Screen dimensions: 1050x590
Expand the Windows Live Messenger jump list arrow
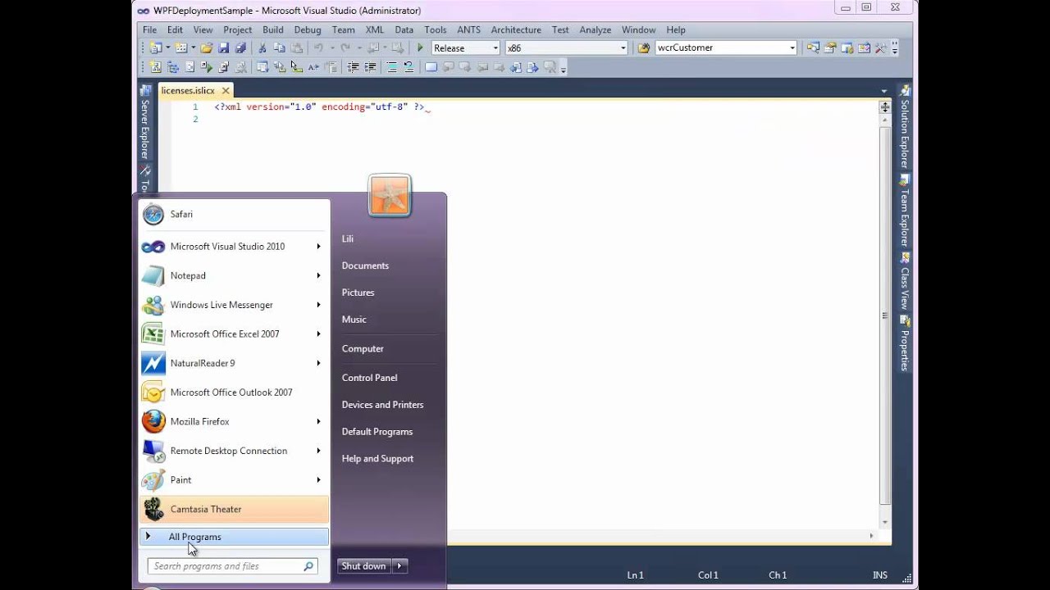318,305
